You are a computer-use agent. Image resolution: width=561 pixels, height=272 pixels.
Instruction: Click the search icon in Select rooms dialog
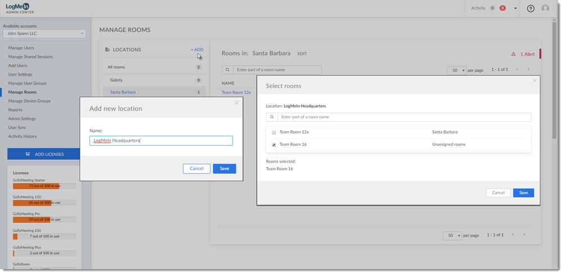[272, 117]
